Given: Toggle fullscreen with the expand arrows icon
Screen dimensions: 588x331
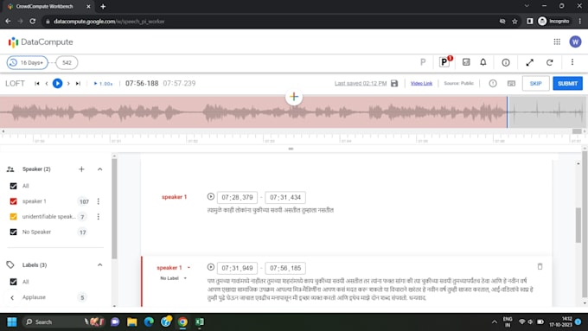Looking at the screenshot, I should coord(529,62).
